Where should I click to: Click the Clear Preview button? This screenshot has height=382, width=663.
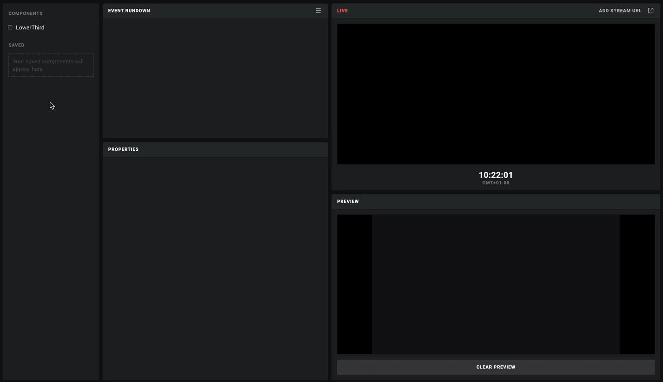[496, 367]
